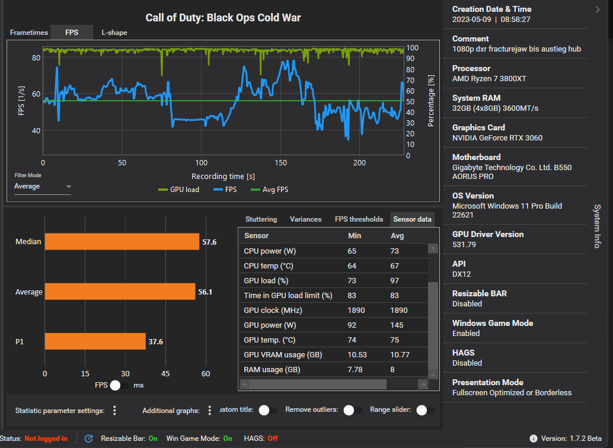Select the CPU power (W) row

[333, 251]
